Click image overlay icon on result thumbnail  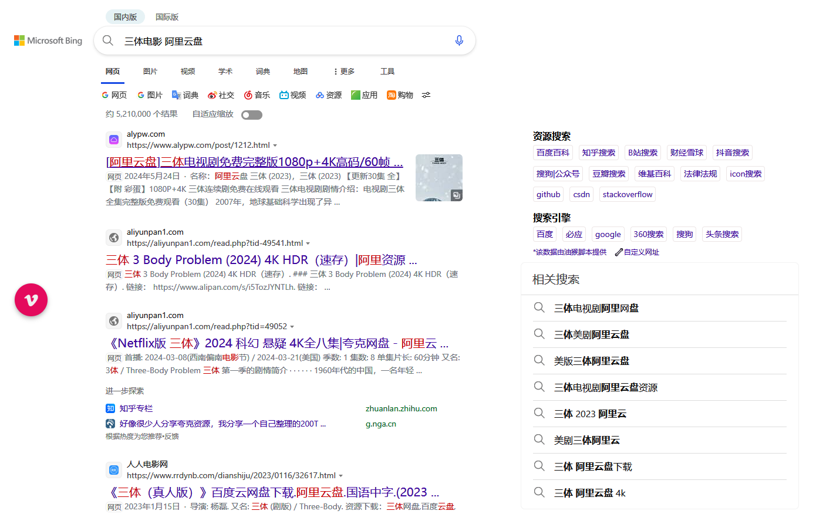coord(456,195)
